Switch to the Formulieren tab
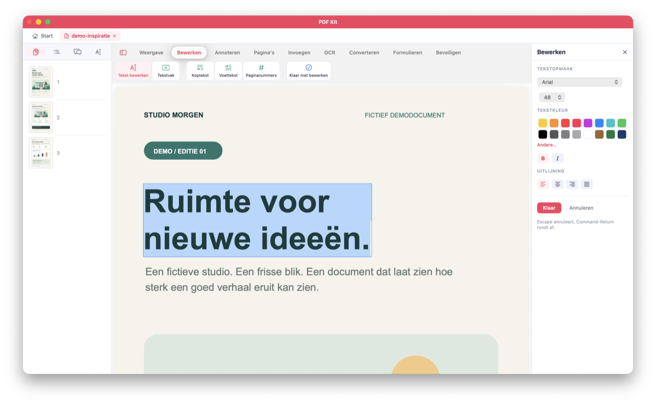Screen dimensions: 656x404 point(408,52)
